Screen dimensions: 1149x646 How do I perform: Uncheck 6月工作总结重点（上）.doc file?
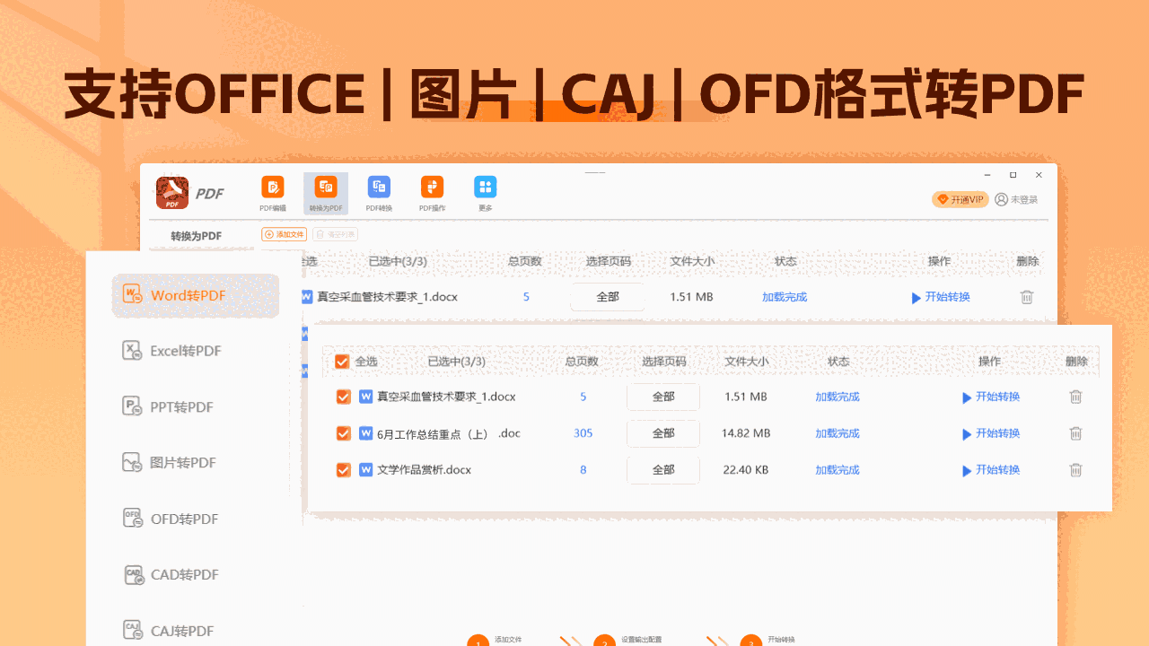pyautogui.click(x=342, y=433)
